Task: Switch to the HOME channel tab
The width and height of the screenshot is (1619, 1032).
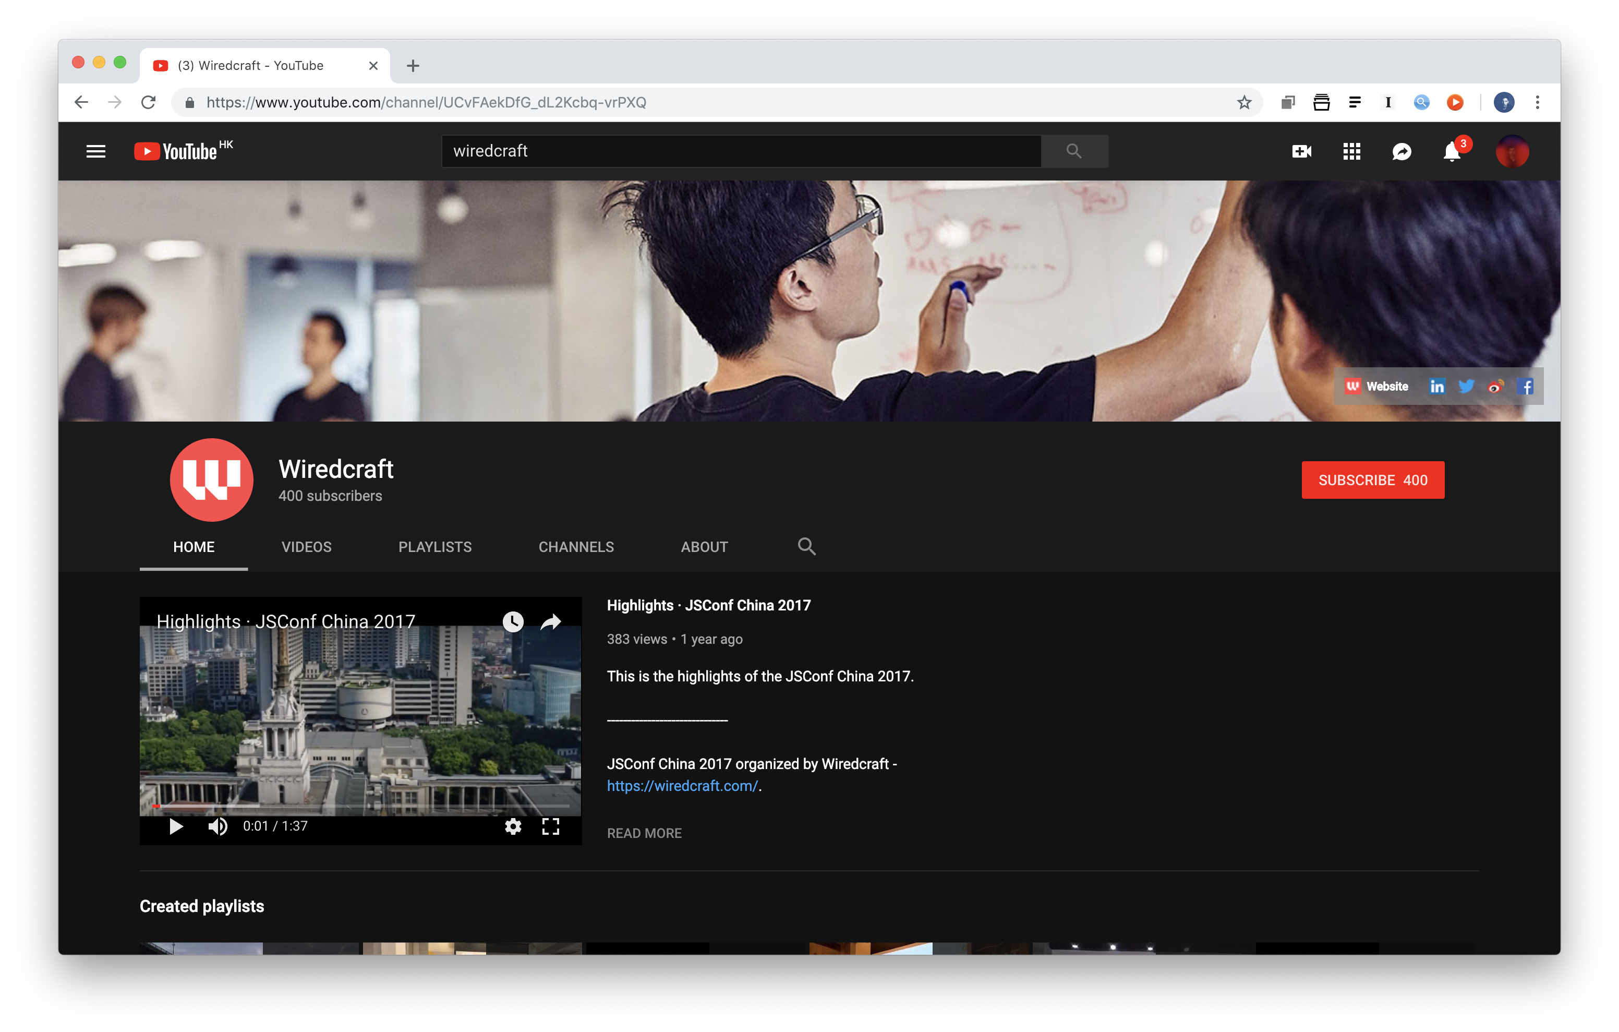Action: [194, 546]
